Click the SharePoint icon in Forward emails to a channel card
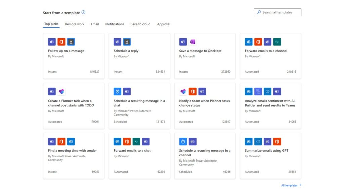 pyautogui.click(x=277, y=42)
